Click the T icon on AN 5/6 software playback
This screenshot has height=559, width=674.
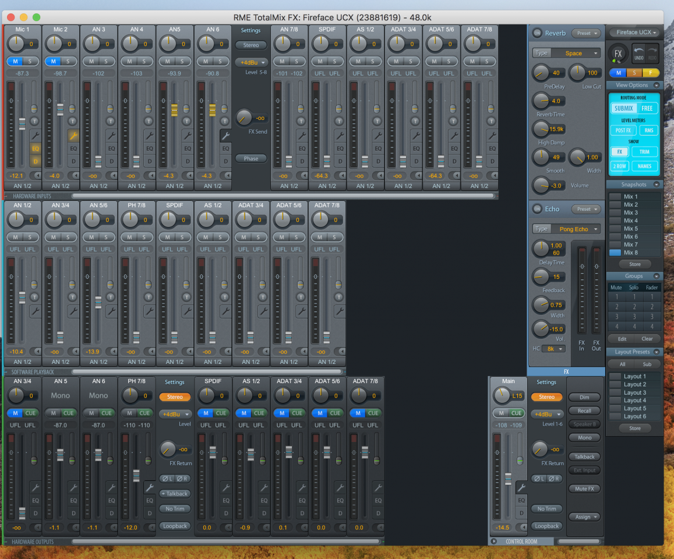(110, 297)
